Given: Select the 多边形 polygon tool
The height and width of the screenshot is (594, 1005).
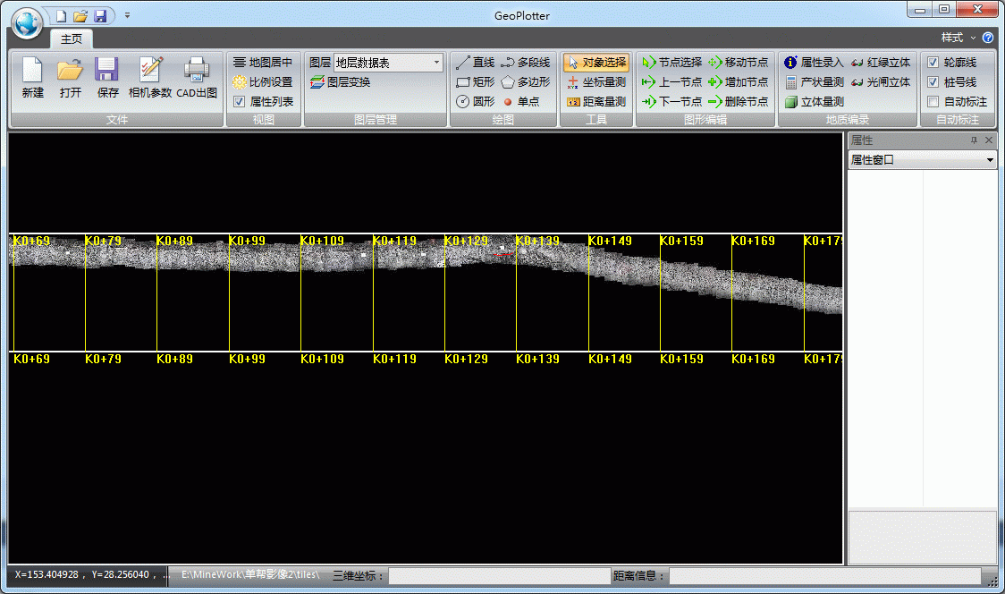Looking at the screenshot, I should 526,82.
